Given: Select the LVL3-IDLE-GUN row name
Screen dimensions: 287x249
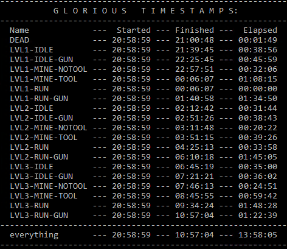Looking at the screenshot, I should coord(41,177).
